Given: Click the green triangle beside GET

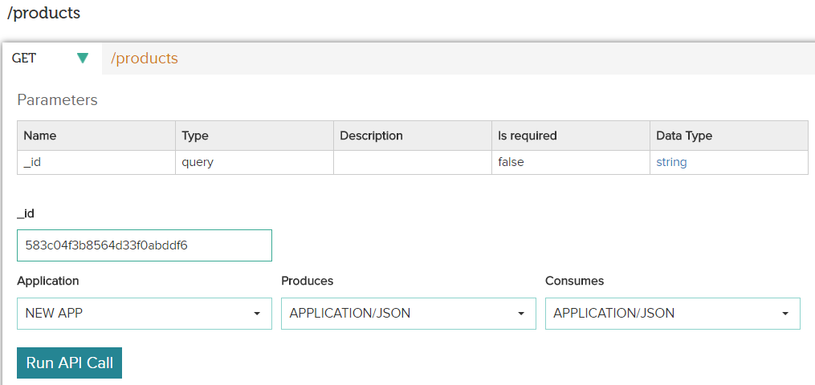Looking at the screenshot, I should pyautogui.click(x=82, y=58).
